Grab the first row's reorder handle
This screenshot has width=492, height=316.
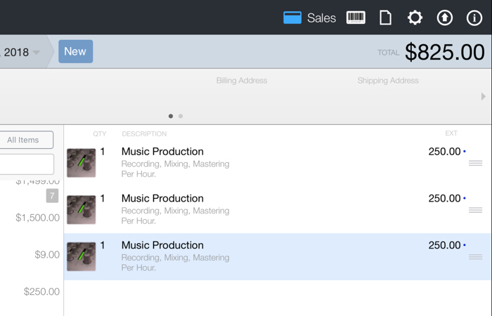point(475,163)
